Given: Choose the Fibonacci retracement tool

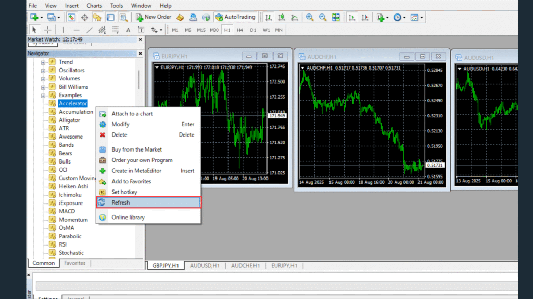Looking at the screenshot, I should (115, 30).
